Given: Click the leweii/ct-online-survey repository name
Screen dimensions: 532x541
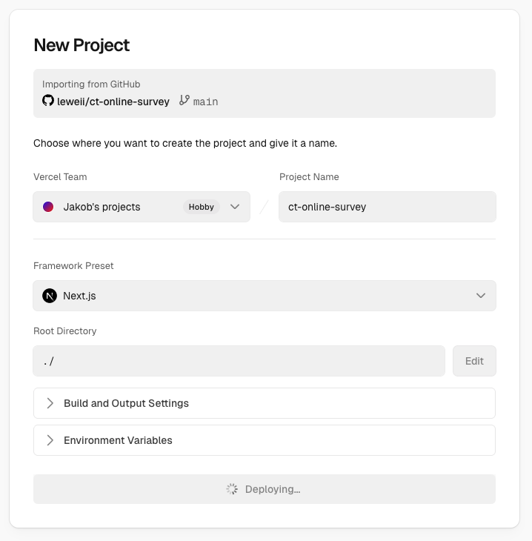Looking at the screenshot, I should click(113, 101).
